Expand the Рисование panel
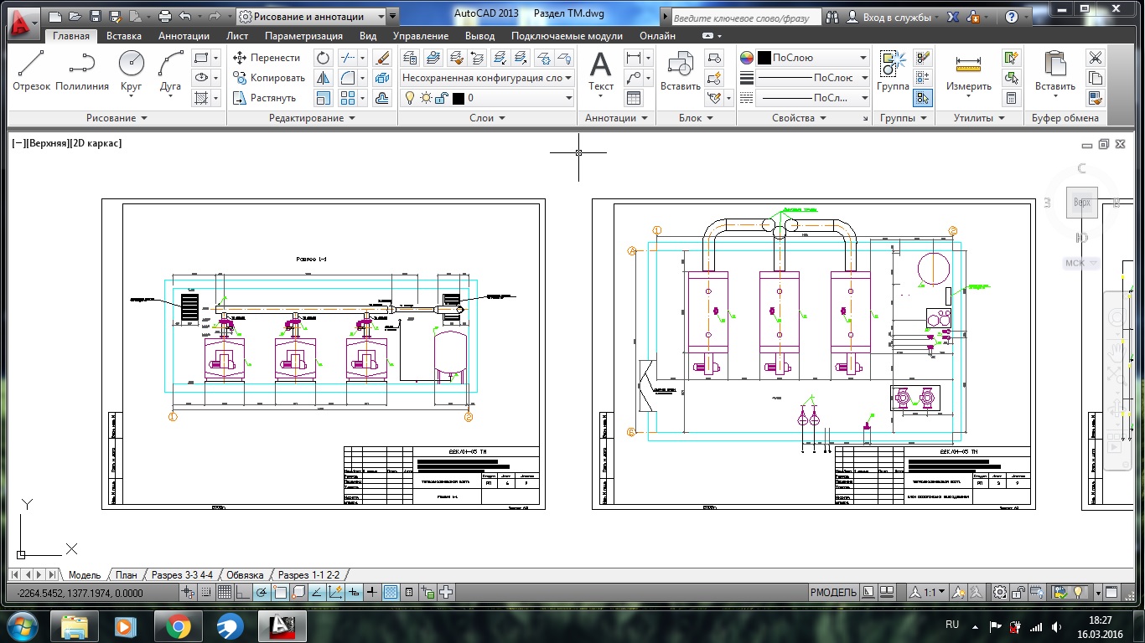The width and height of the screenshot is (1145, 643). (117, 118)
